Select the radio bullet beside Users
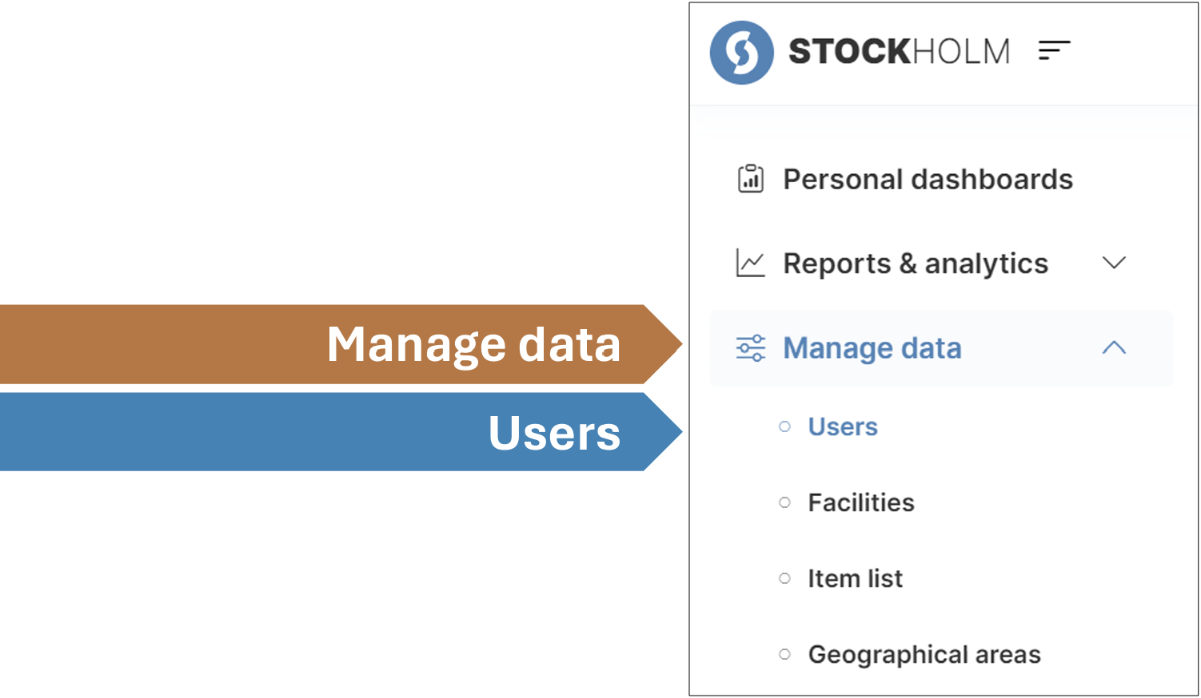 tap(784, 426)
